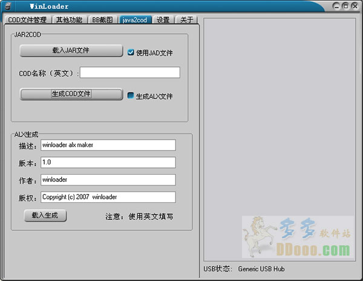Open the 其他功能 tab
Viewport: 363px width, 281px height.
click(x=69, y=20)
